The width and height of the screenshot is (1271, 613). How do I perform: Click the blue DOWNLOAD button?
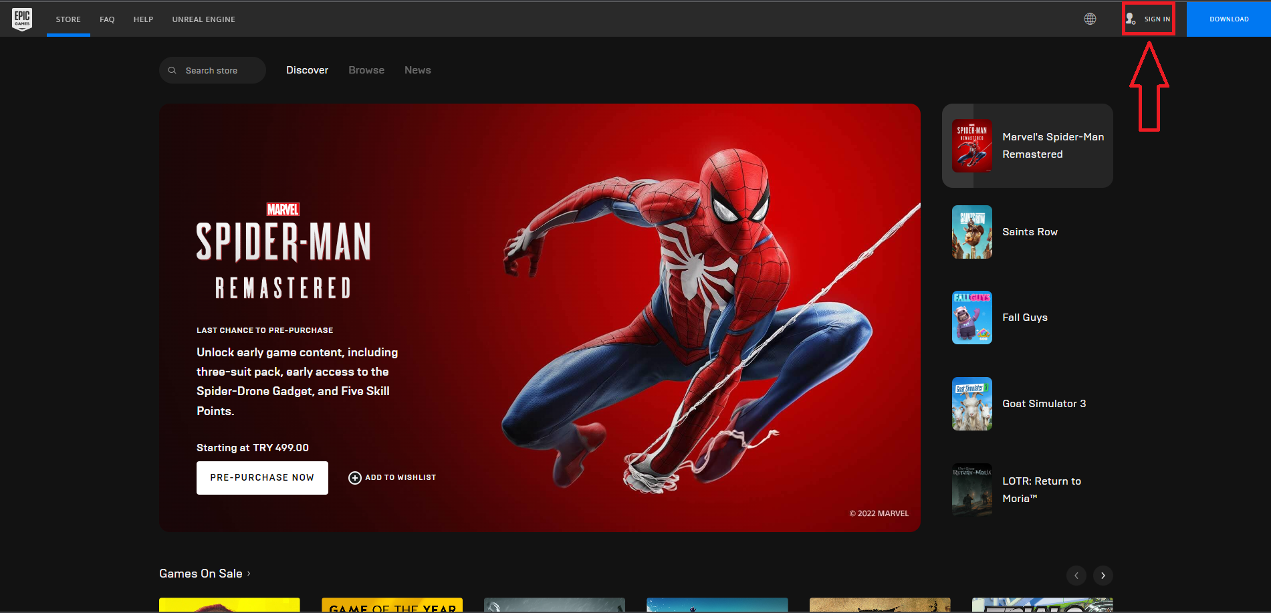click(1229, 19)
